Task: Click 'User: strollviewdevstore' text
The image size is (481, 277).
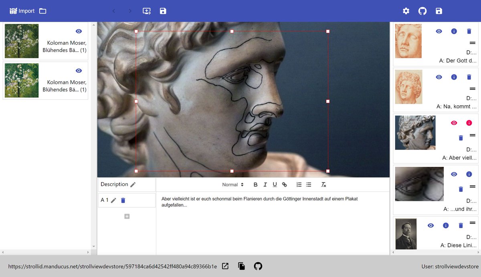Action: tap(450, 266)
